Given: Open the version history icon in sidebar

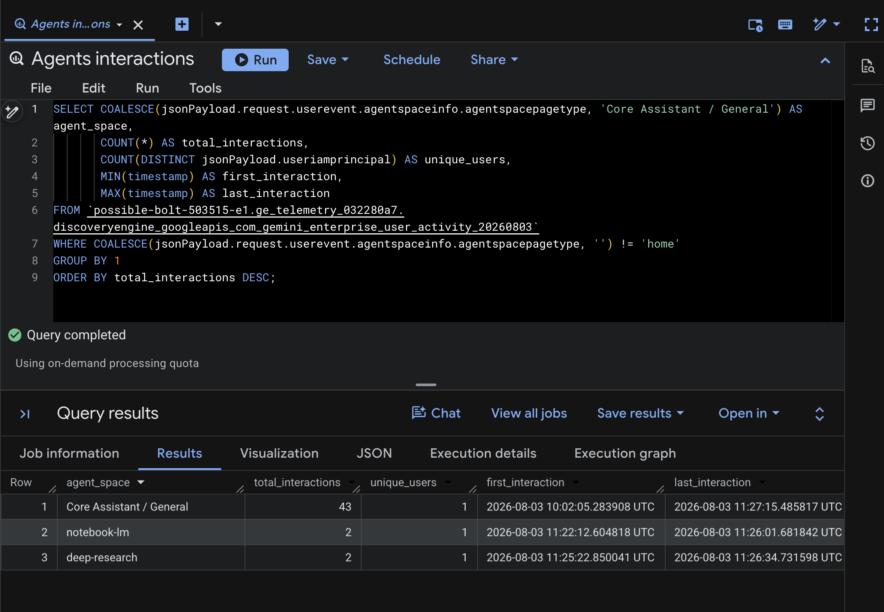Looking at the screenshot, I should click(868, 143).
